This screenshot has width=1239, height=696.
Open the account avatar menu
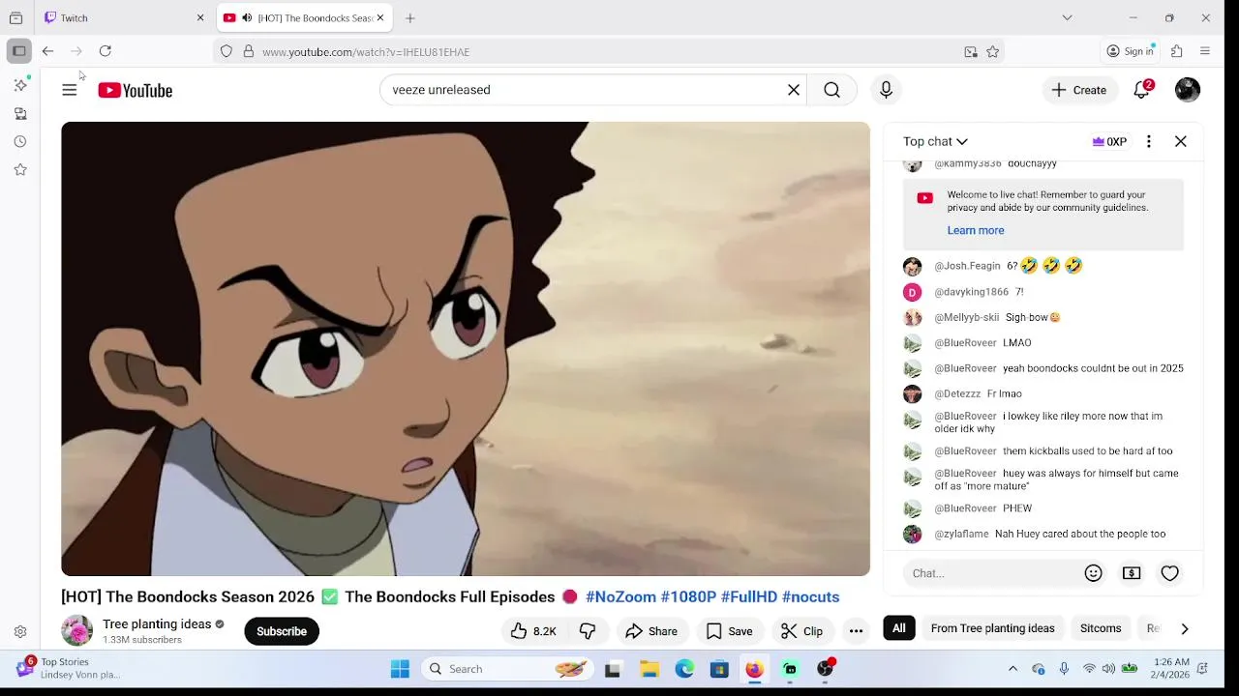1188,90
